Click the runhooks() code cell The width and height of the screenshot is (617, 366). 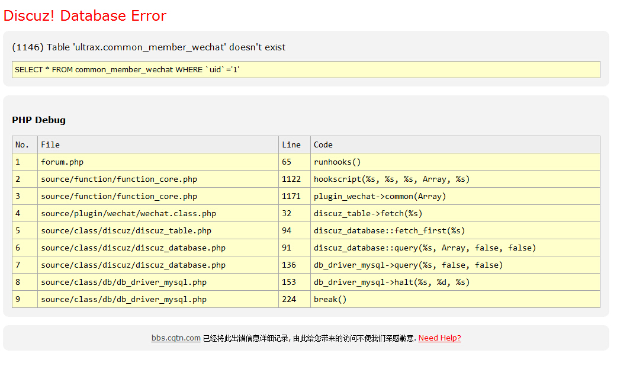tap(455, 162)
